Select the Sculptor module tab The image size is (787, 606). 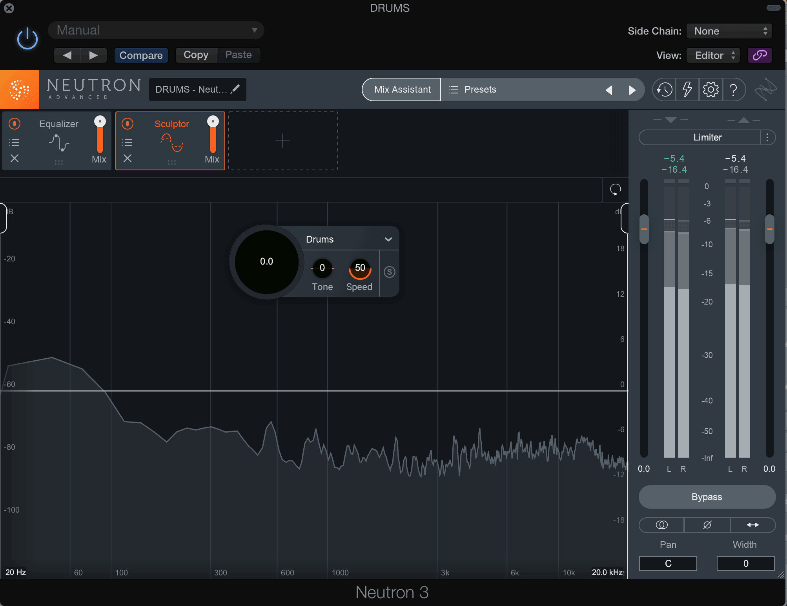click(170, 141)
